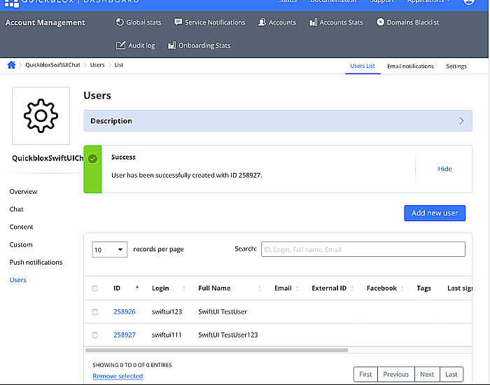The image size is (490, 385).
Task: Click the Tags column header
Action: tap(423, 288)
